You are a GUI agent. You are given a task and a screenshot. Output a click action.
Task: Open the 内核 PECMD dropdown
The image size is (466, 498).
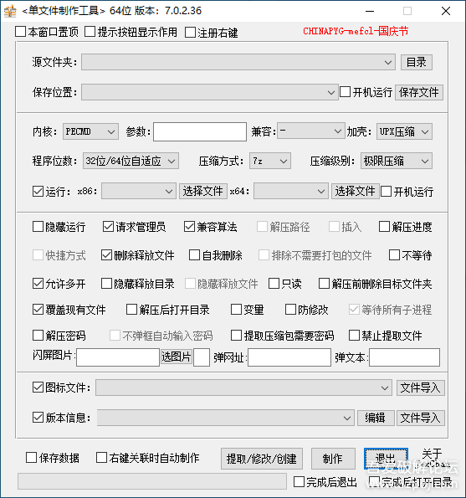click(x=90, y=131)
